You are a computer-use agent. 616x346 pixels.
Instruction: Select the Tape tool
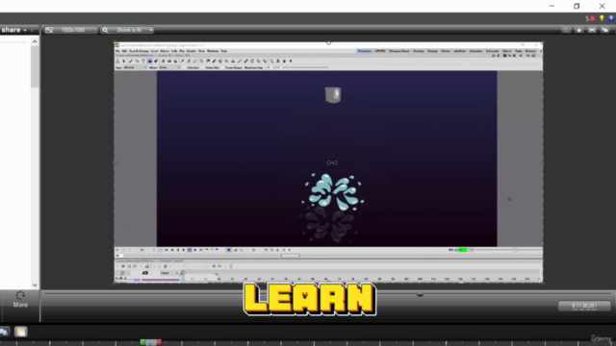pos(169,61)
